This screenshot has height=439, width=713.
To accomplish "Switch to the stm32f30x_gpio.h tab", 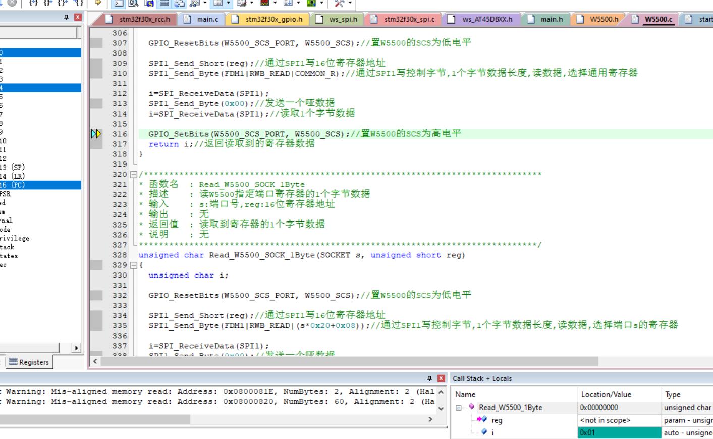I will (268, 19).
